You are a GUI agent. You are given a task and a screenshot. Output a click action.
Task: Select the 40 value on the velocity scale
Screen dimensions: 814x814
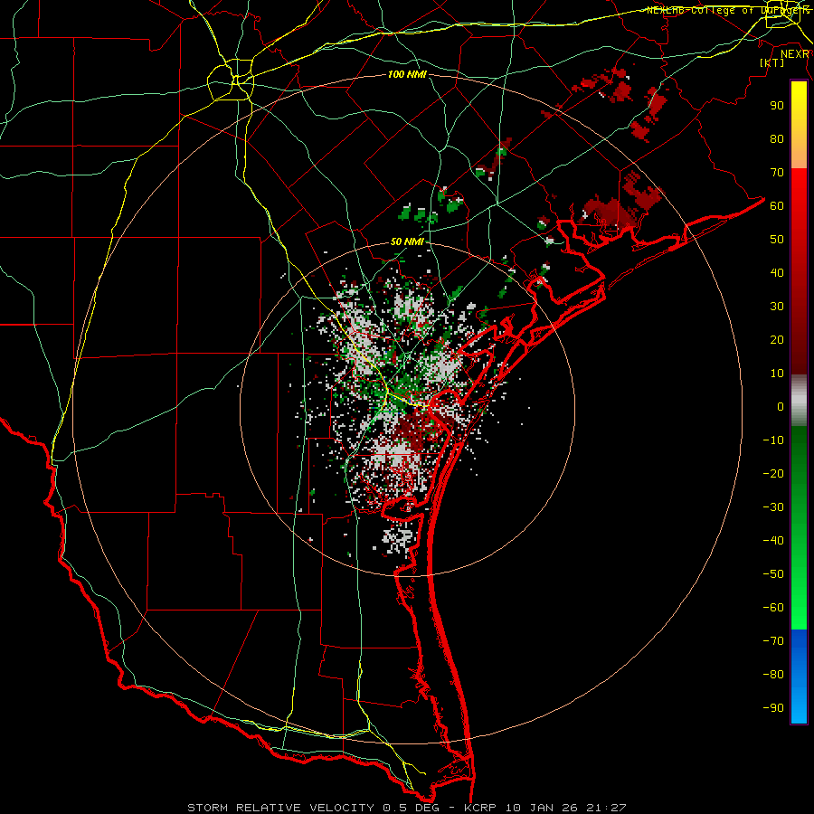pyautogui.click(x=777, y=272)
